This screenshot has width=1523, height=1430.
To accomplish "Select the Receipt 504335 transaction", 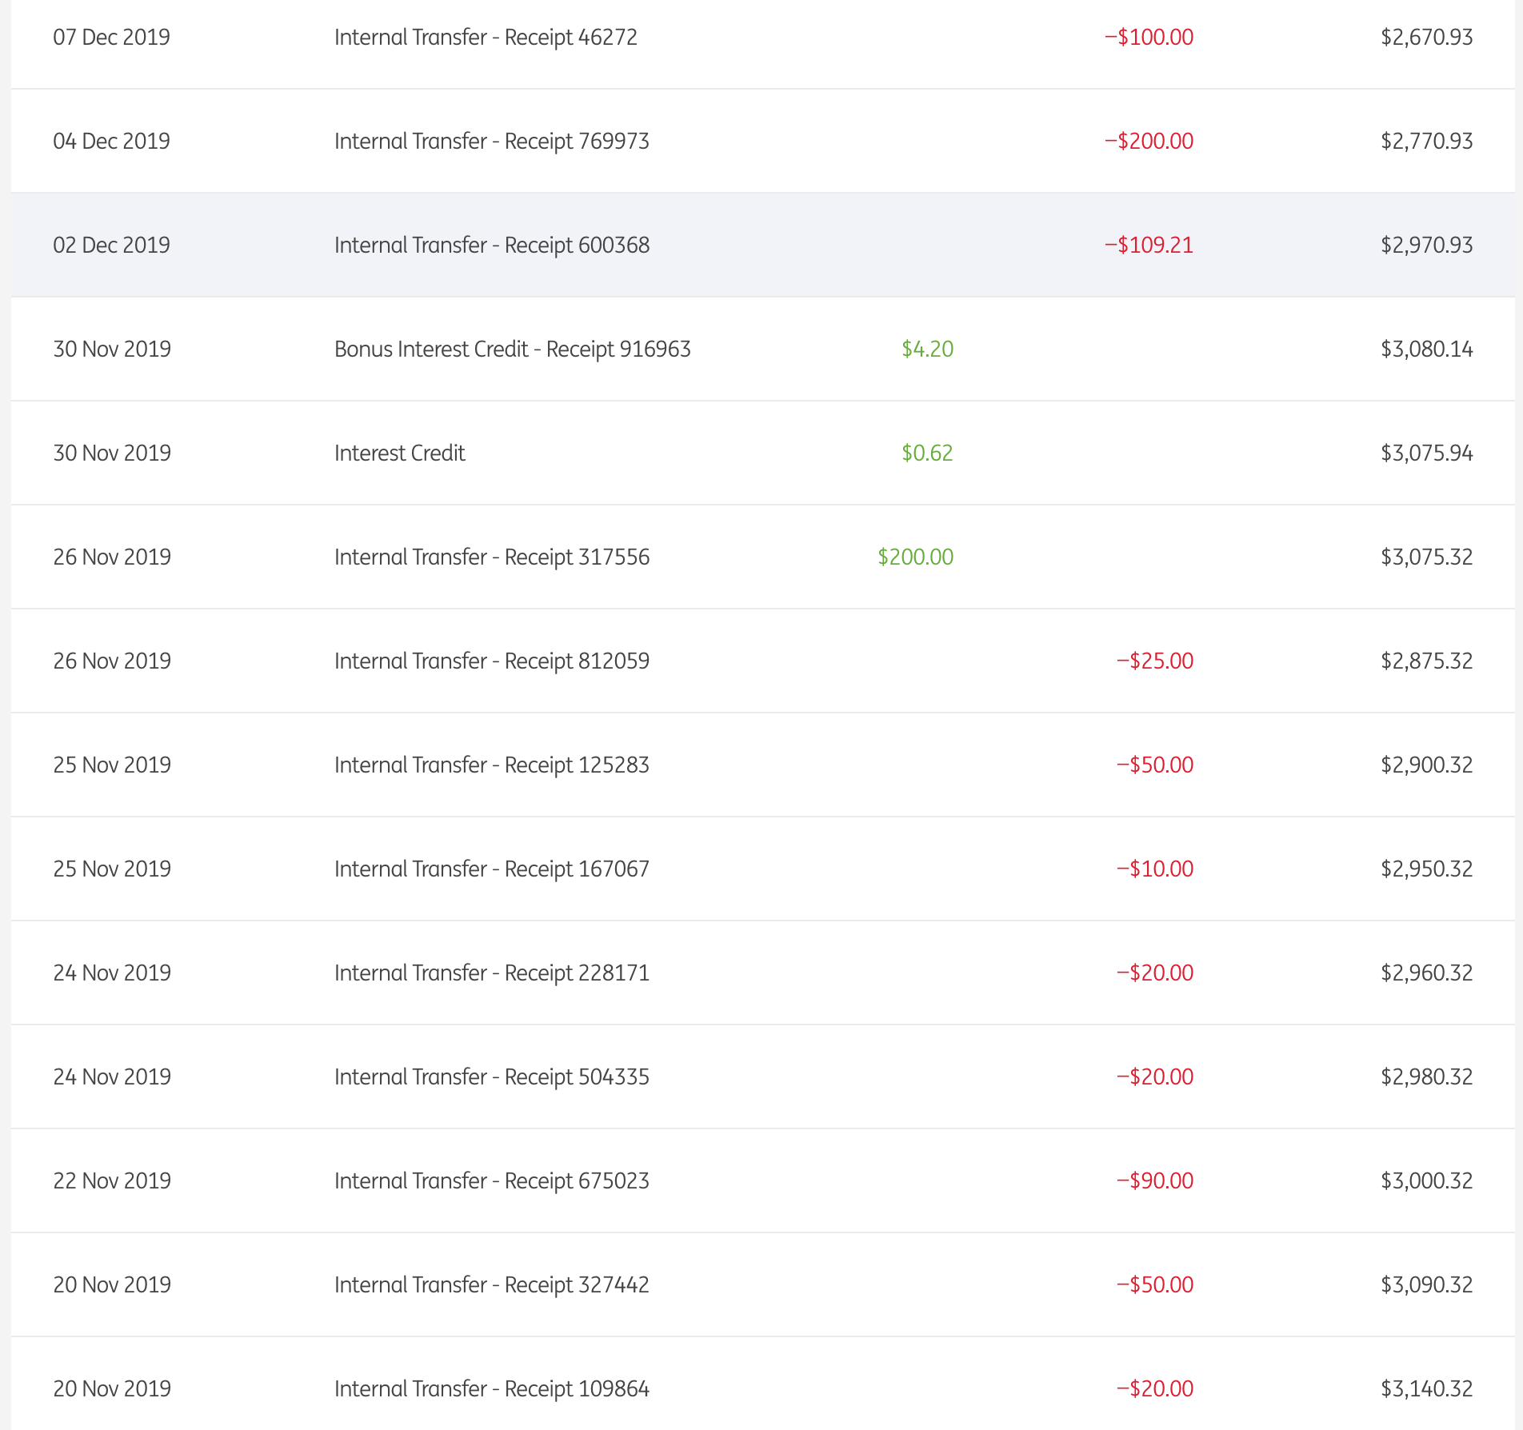I will pos(491,1077).
